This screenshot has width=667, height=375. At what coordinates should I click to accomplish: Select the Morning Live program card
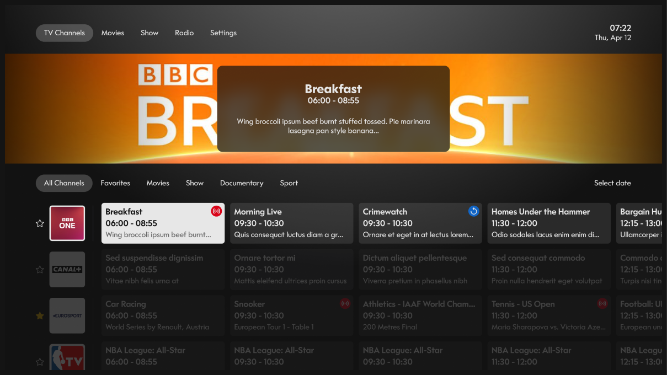pos(291,223)
